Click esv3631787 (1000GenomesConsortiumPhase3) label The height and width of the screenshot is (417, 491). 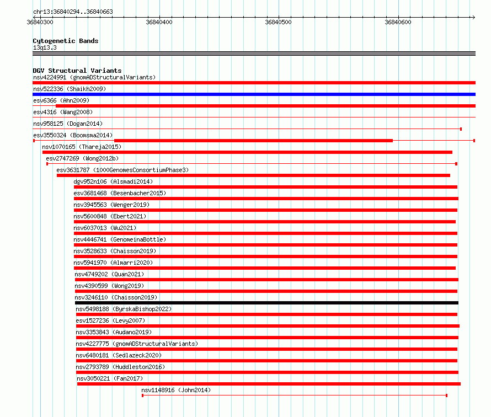(x=122, y=170)
